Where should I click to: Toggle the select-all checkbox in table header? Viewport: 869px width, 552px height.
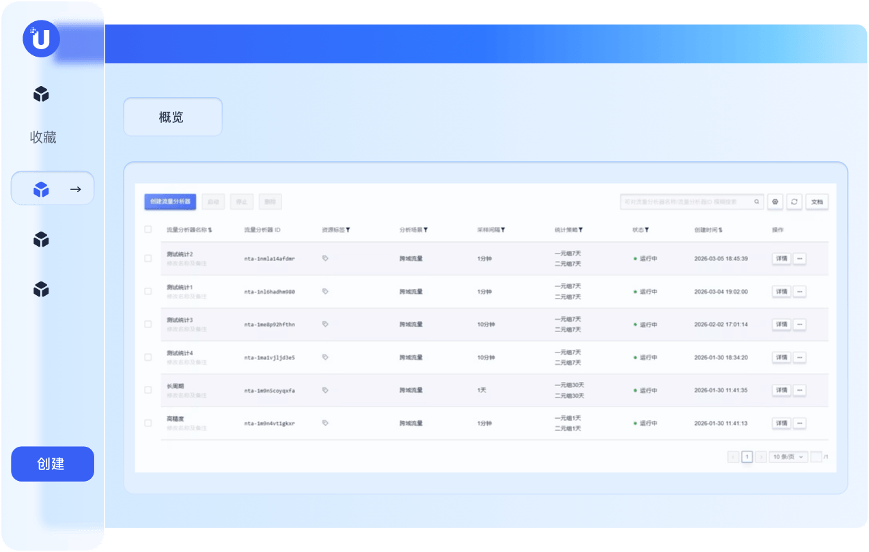(148, 230)
